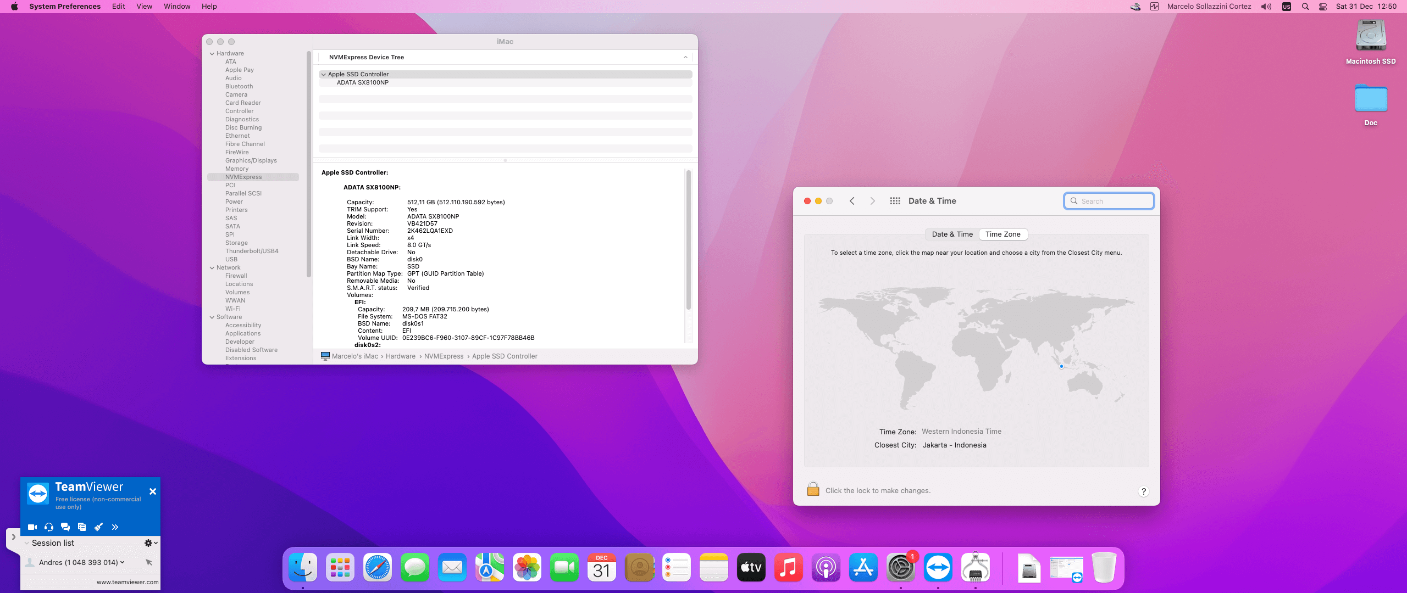Click TeamViewer whiteboard brush icon
Viewport: 1407px width, 593px height.
click(98, 527)
